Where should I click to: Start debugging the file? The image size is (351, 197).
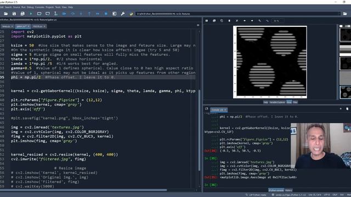click(64, 14)
